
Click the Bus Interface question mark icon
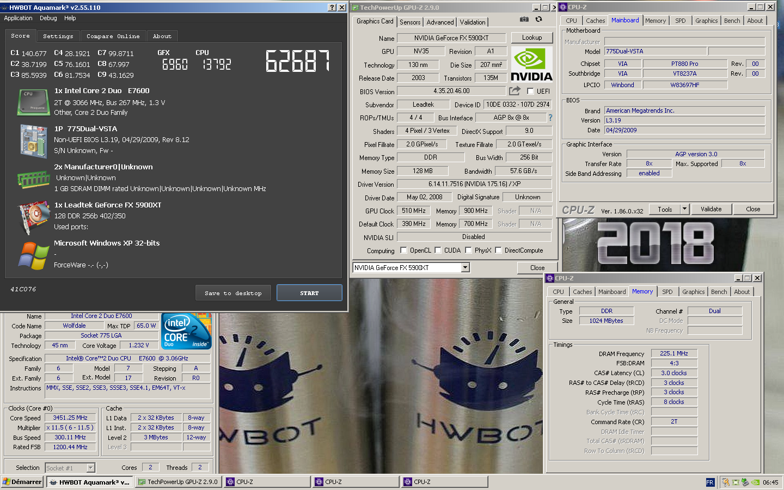[550, 118]
